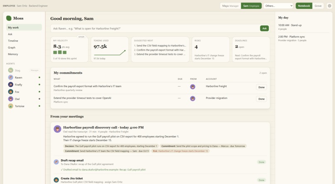The image size is (335, 184).
Task: Click 'Harborline Freight' account cell
Action: coord(216,86)
